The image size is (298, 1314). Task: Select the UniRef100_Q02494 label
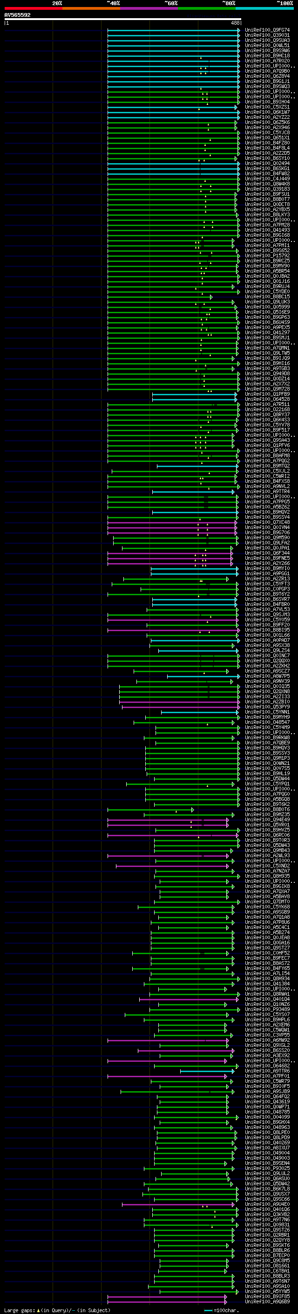(267, 163)
